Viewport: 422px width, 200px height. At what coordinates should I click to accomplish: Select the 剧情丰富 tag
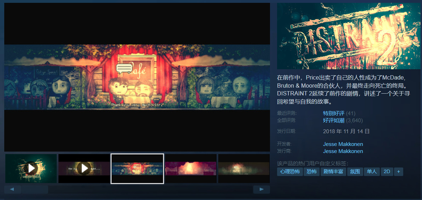333,172
